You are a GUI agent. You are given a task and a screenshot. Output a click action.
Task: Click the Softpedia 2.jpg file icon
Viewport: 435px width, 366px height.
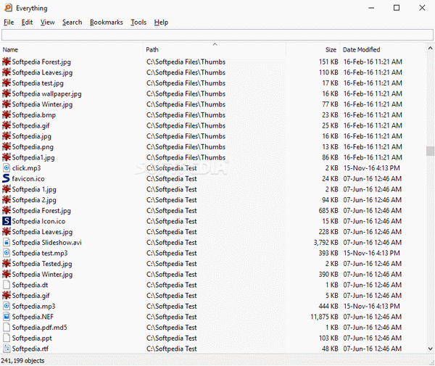(7, 200)
